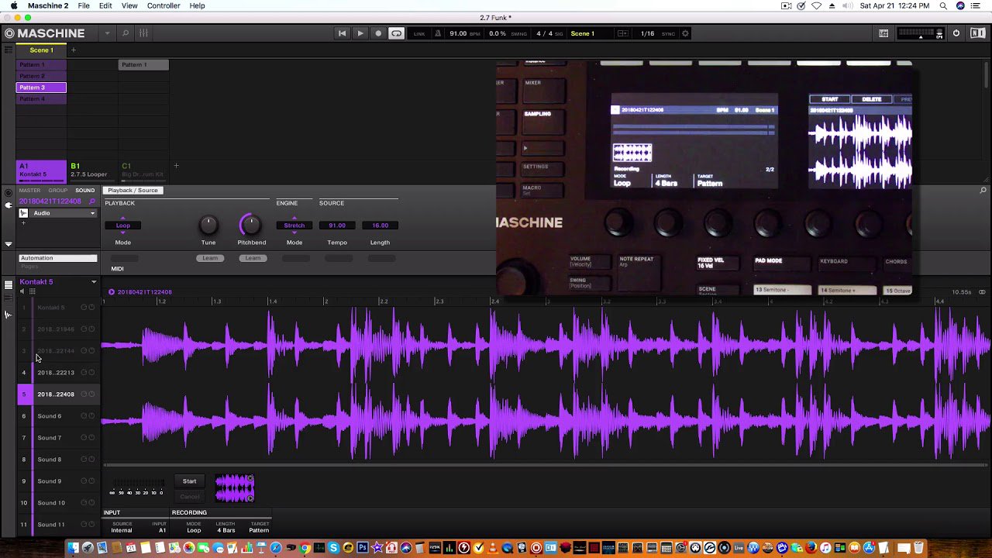Open the Controller menu in the menu bar
Viewport: 992px width, 558px height.
pyautogui.click(x=164, y=5)
